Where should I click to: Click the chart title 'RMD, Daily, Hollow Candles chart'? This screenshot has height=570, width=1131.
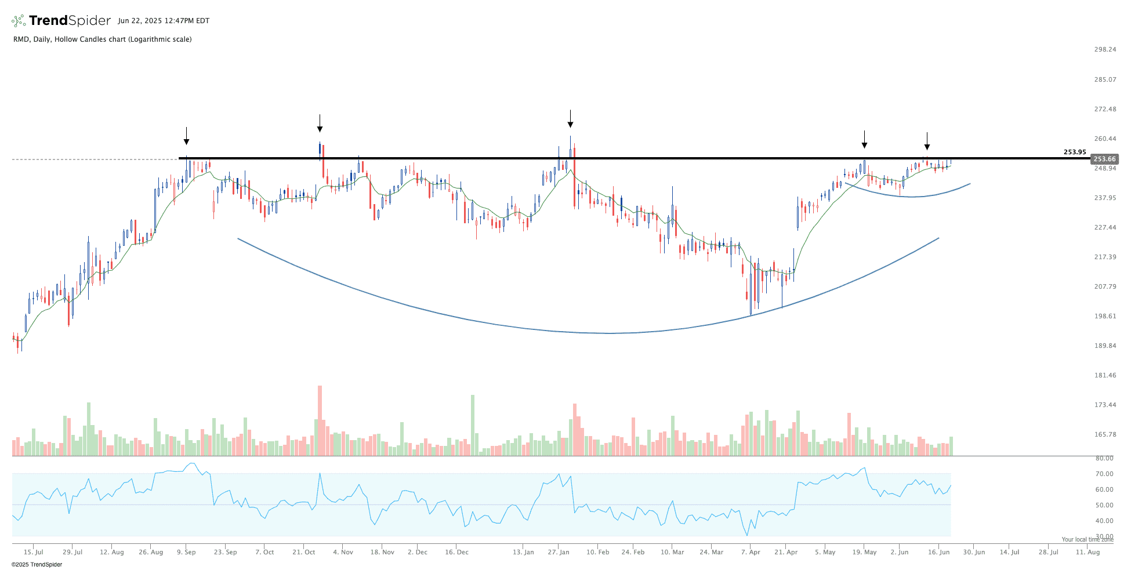pos(102,39)
